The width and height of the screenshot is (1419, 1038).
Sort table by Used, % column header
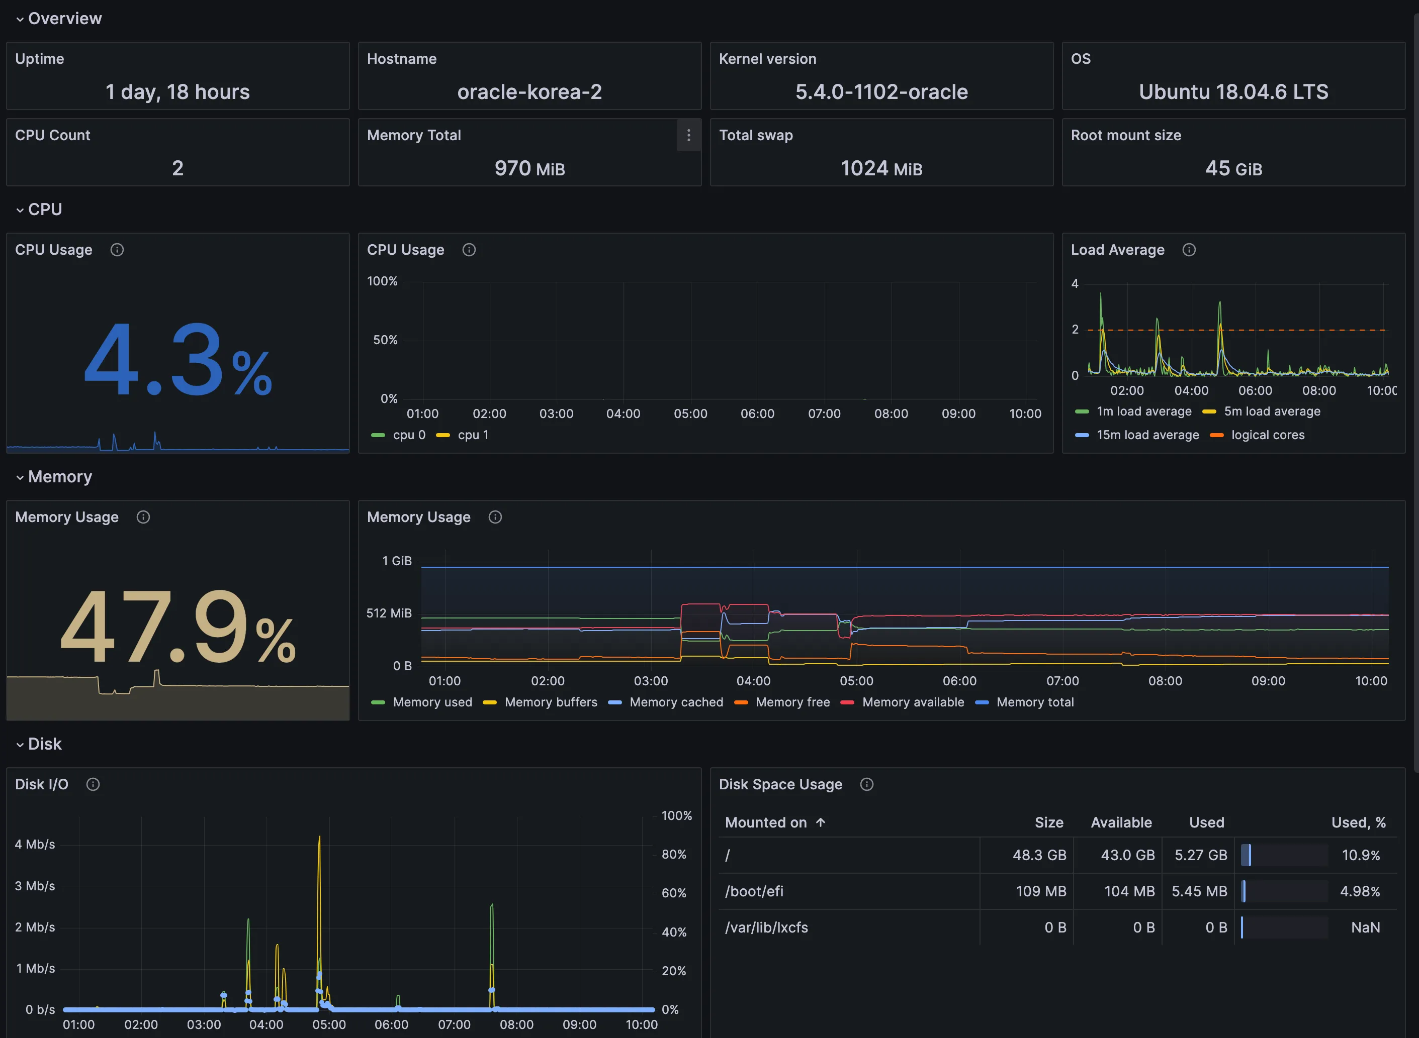click(x=1358, y=822)
